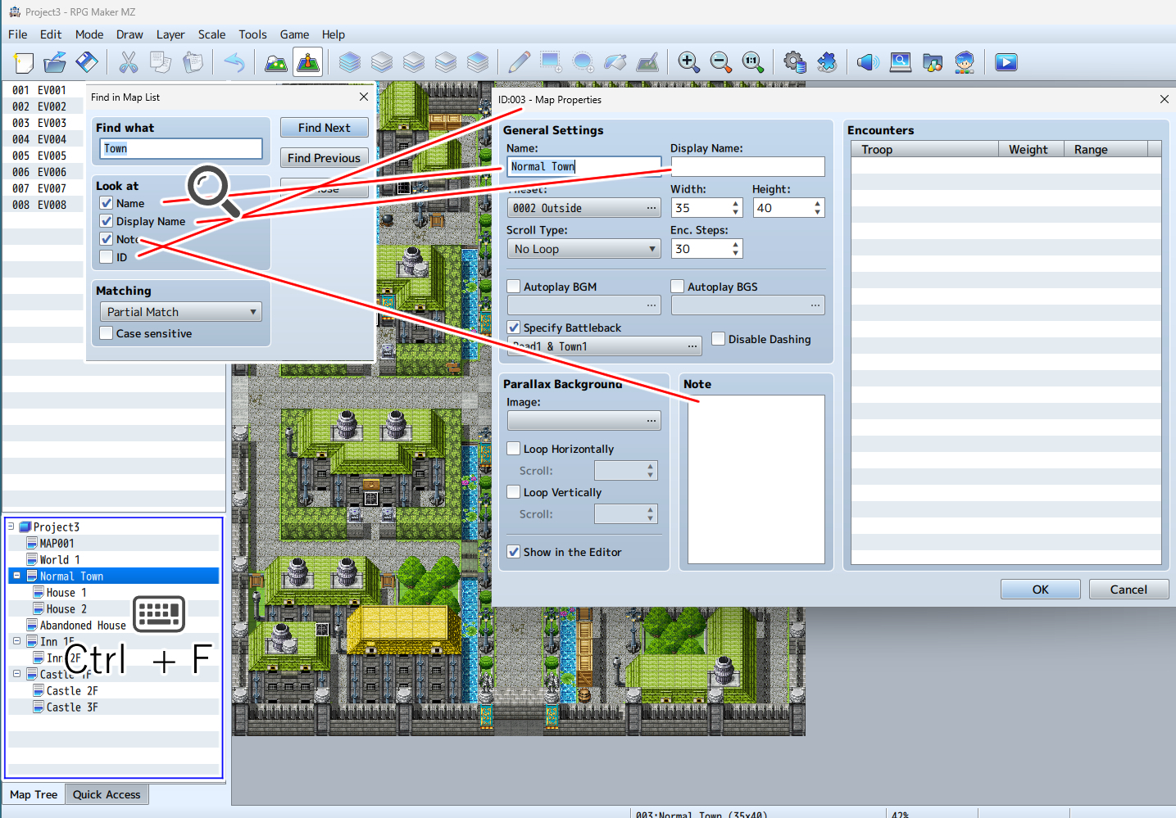Click the Zoom In magnifier icon

pyautogui.click(x=688, y=62)
